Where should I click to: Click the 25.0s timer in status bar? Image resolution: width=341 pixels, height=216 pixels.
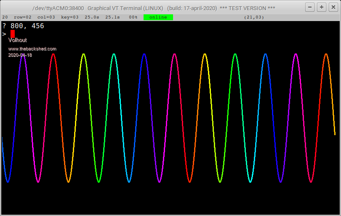92,17
